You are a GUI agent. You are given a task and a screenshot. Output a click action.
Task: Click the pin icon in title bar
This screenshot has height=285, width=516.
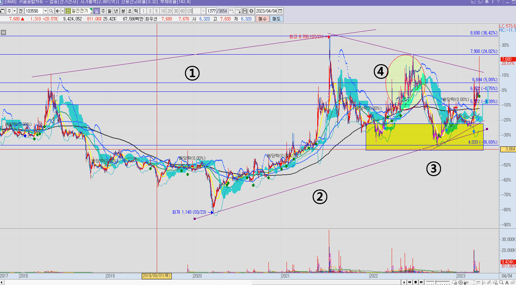point(487,2)
